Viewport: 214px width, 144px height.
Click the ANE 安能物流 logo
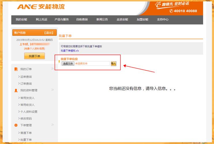(x=41, y=7)
